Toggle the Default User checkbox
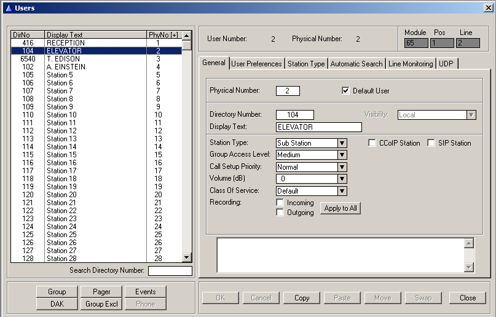This screenshot has height=317, width=496. point(345,91)
